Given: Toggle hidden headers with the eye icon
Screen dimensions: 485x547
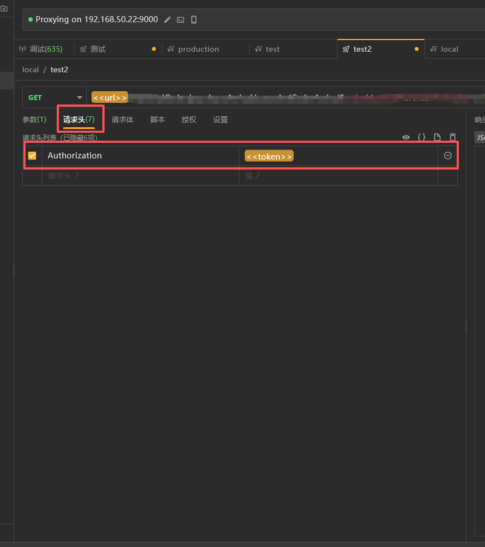Looking at the screenshot, I should coord(406,137).
